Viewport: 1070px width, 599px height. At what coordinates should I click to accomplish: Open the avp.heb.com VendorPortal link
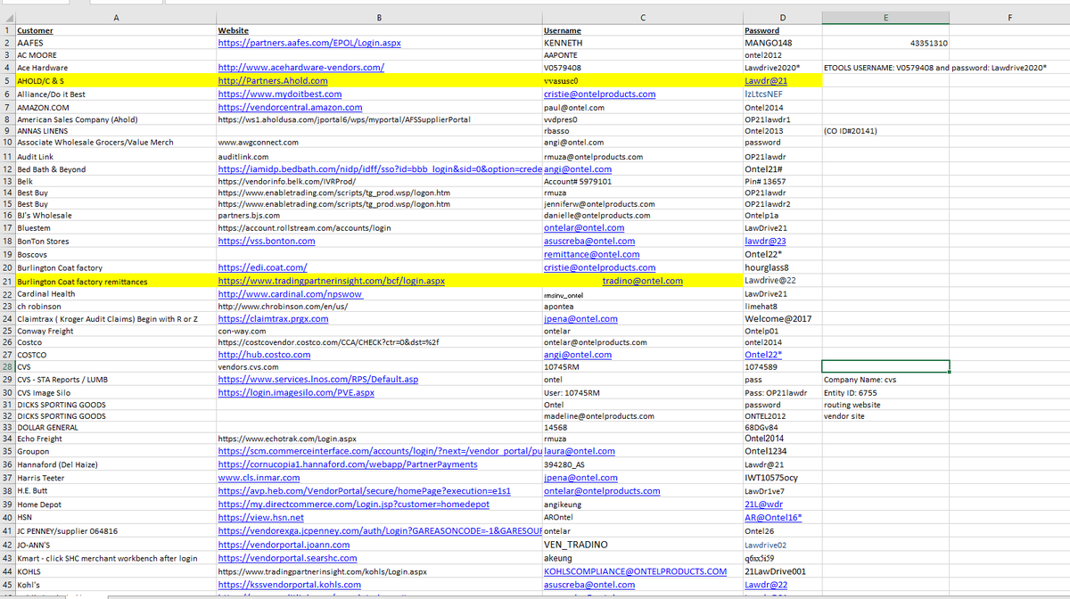(x=364, y=490)
